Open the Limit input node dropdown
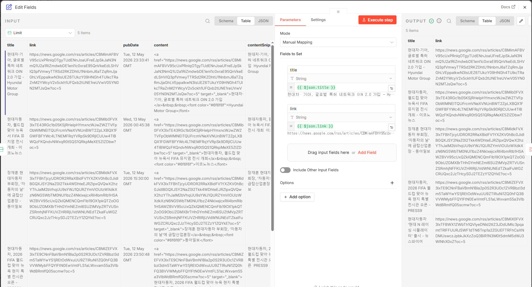This screenshot has height=287, width=532. pyautogui.click(x=40, y=33)
